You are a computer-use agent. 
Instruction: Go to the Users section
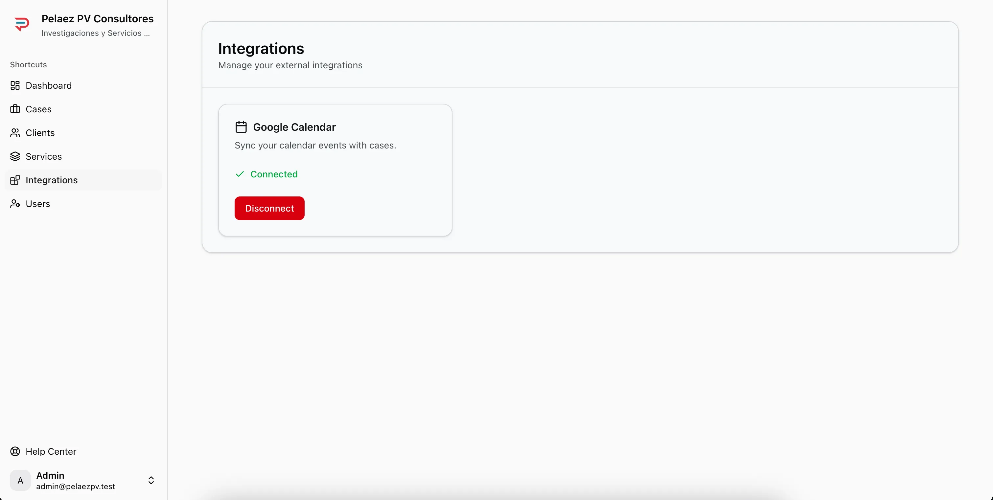point(38,204)
